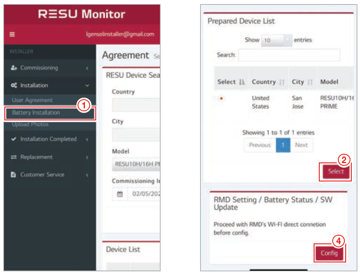Click the Replacement arrows icon

point(14,157)
